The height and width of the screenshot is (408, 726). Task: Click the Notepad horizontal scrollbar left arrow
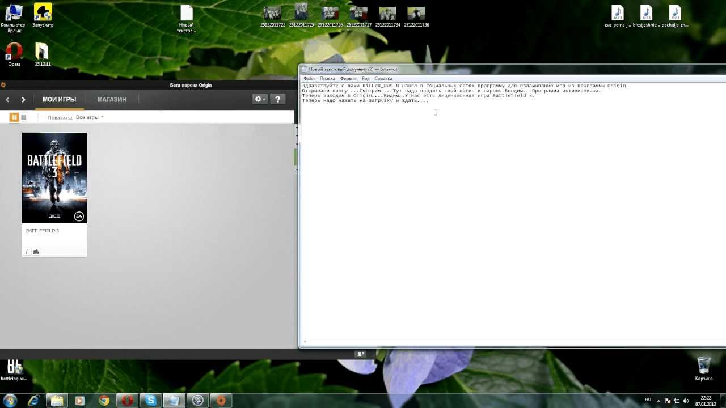click(x=305, y=342)
